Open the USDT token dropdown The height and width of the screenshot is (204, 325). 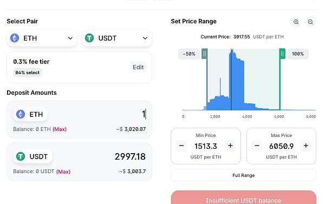(x=116, y=38)
